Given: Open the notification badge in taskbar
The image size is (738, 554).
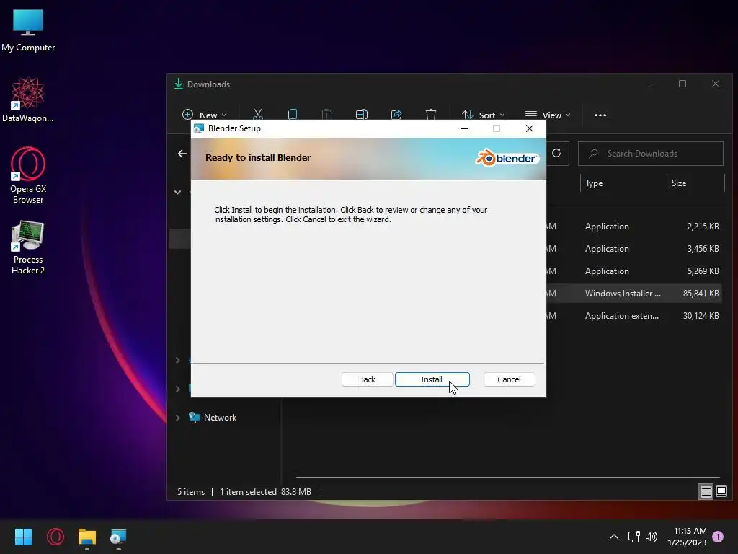Looking at the screenshot, I should [718, 536].
